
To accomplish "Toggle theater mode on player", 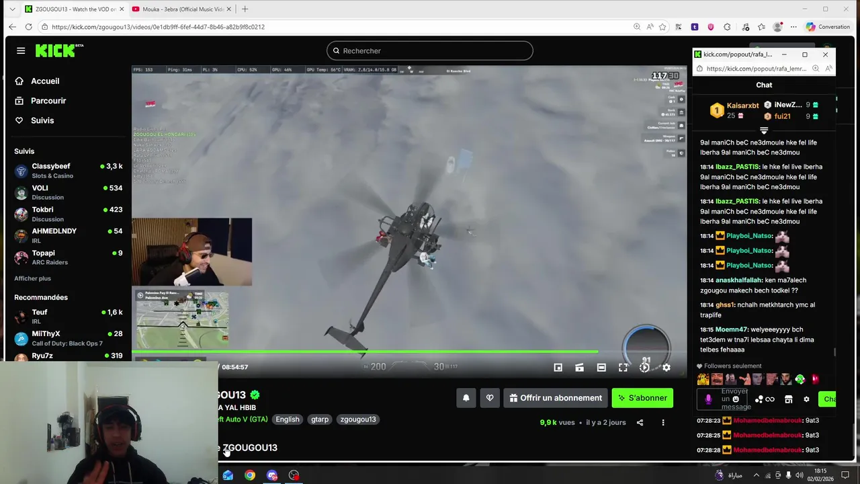I will pos(601,367).
